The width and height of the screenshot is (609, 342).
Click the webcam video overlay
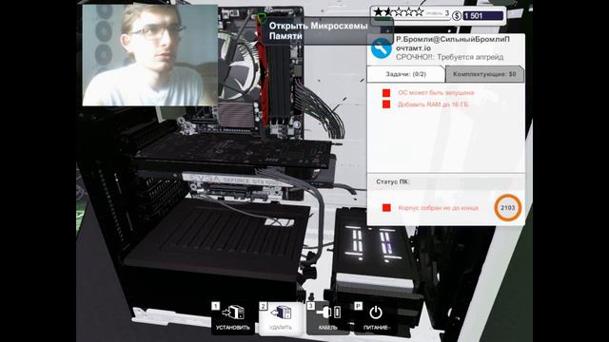pos(150,55)
